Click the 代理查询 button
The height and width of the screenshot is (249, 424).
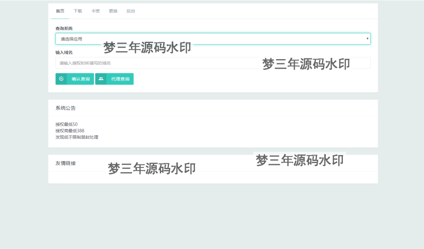114,79
